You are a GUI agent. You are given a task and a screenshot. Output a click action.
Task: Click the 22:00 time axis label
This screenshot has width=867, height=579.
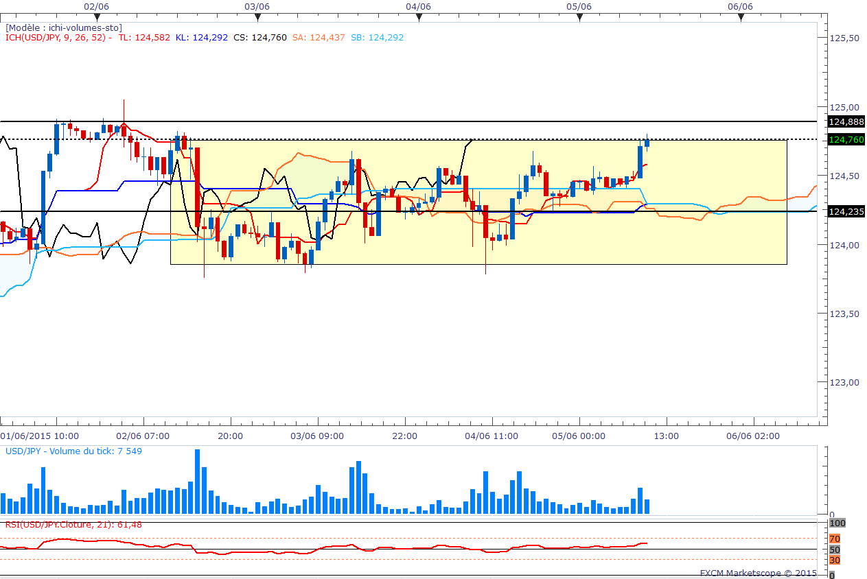click(x=405, y=436)
